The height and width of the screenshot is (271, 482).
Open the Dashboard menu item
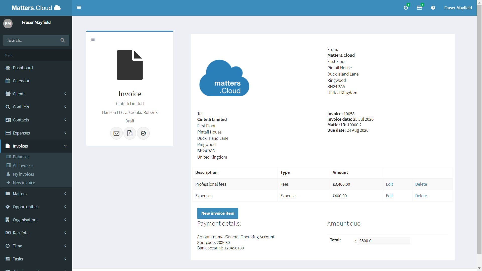click(36, 68)
